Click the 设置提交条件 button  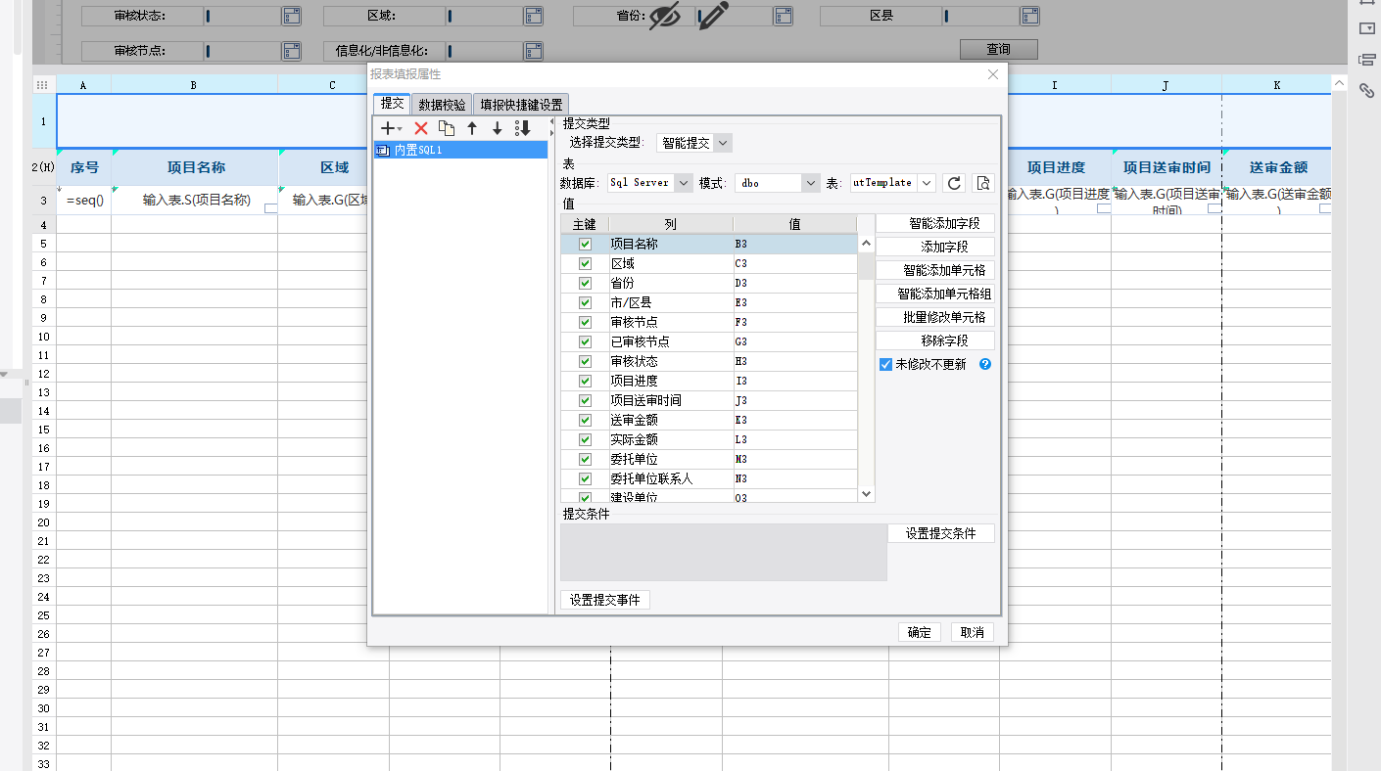point(941,533)
